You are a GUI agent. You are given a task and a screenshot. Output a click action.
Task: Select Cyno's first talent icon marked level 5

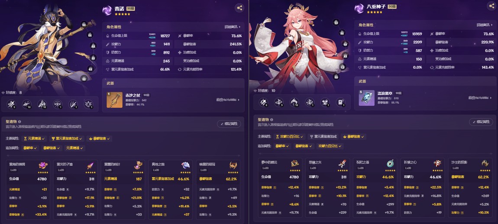[x=12, y=104]
